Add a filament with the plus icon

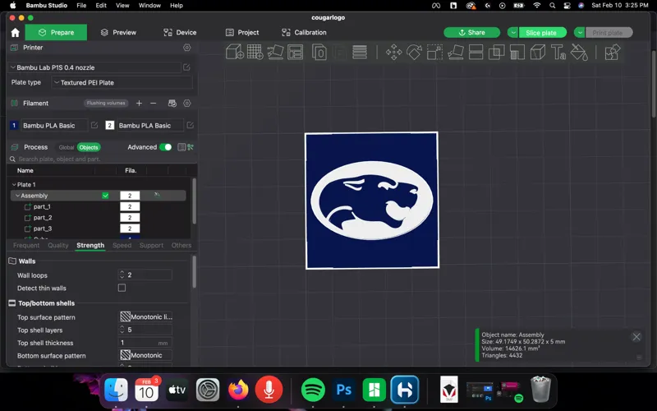(139, 104)
